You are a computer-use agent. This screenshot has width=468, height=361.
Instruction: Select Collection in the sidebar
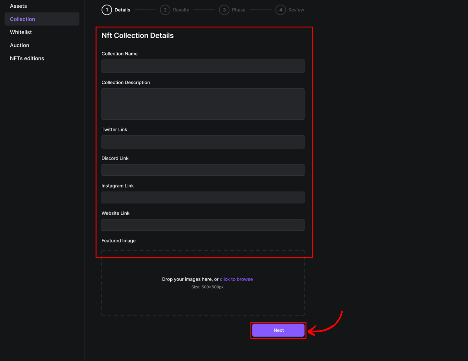coord(22,19)
